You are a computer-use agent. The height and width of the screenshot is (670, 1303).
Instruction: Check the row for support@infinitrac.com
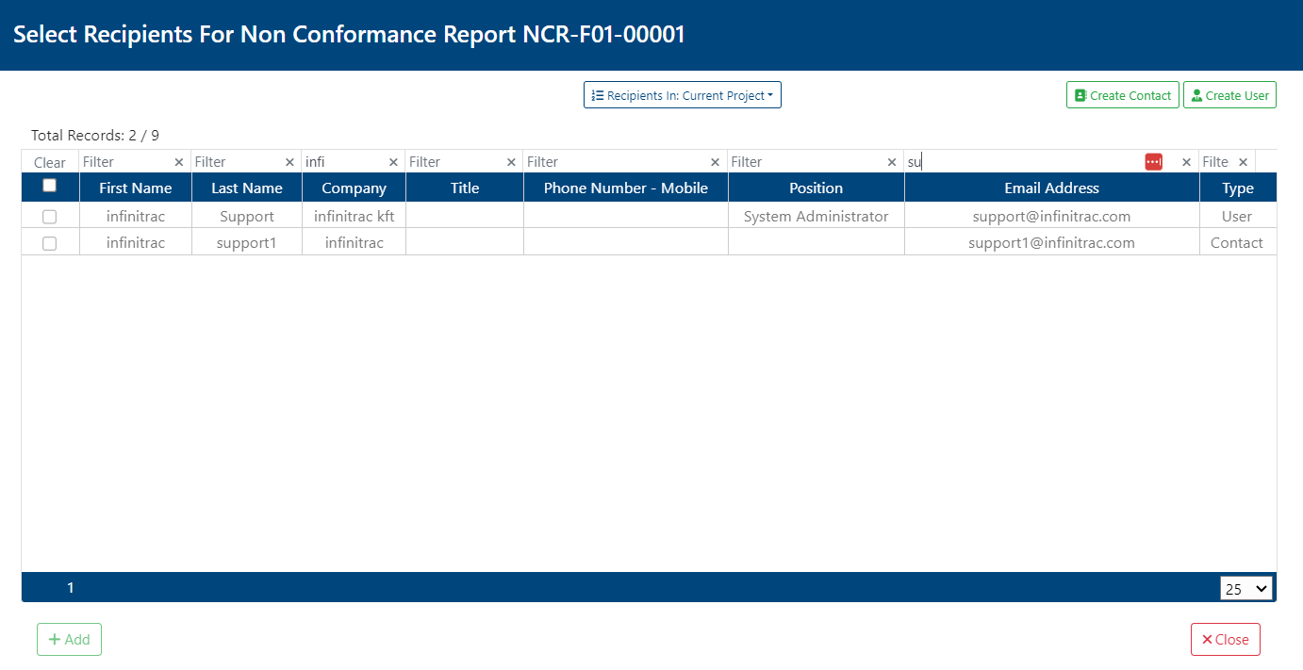tap(49, 217)
